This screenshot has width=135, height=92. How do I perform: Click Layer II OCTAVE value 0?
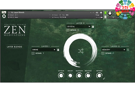pyautogui.click(x=78, y=30)
